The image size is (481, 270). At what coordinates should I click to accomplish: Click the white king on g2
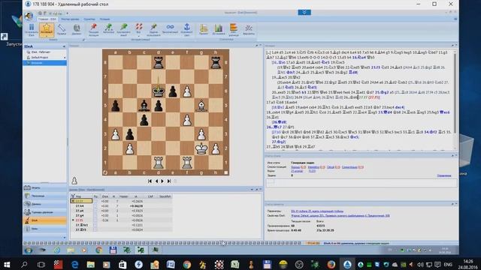click(201, 148)
